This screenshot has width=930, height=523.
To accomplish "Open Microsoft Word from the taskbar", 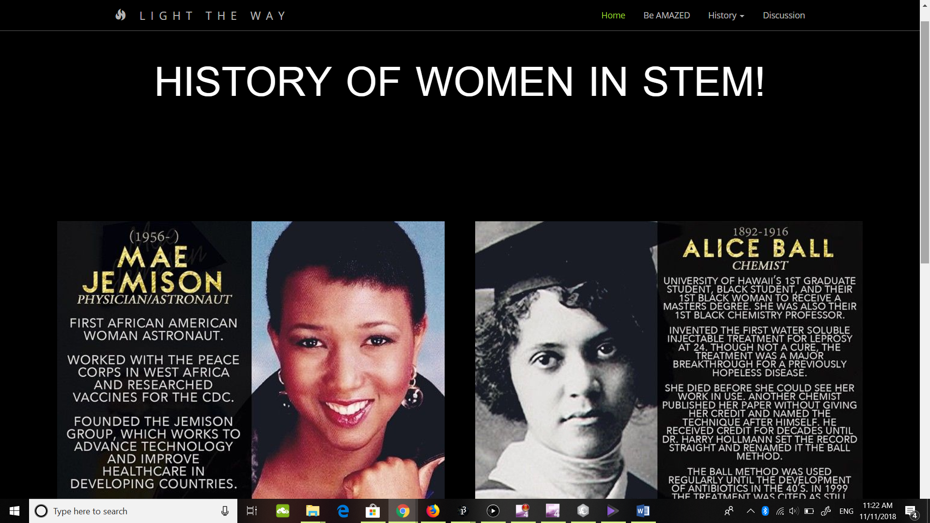I will point(643,511).
